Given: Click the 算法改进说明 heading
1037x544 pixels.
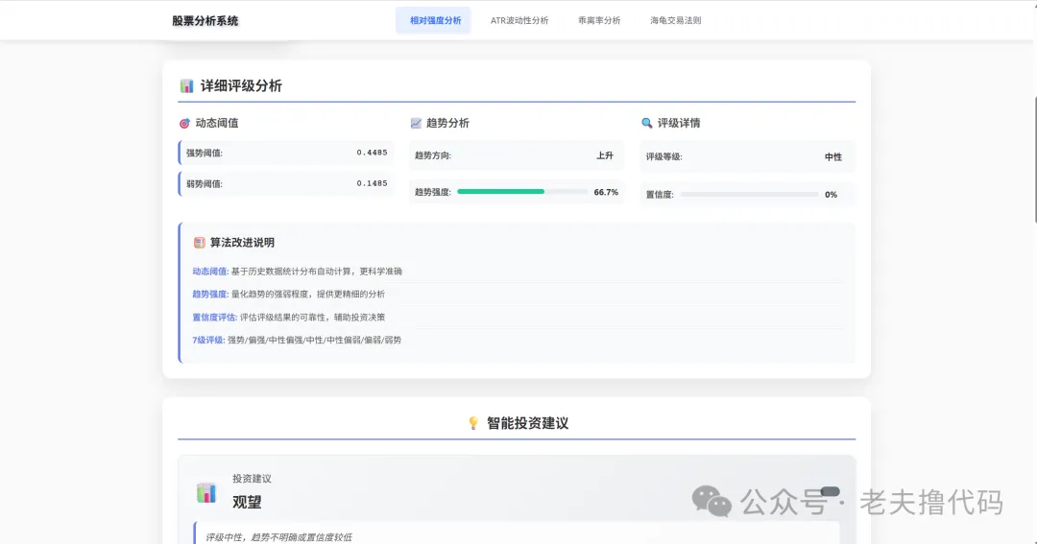Looking at the screenshot, I should [x=242, y=243].
